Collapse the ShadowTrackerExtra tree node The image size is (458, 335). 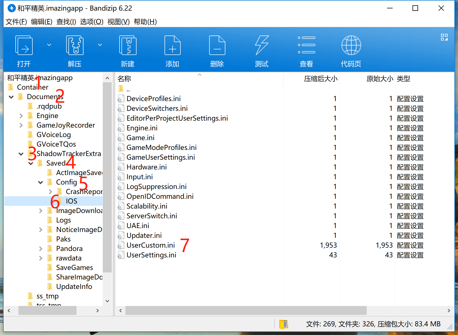tap(21, 154)
